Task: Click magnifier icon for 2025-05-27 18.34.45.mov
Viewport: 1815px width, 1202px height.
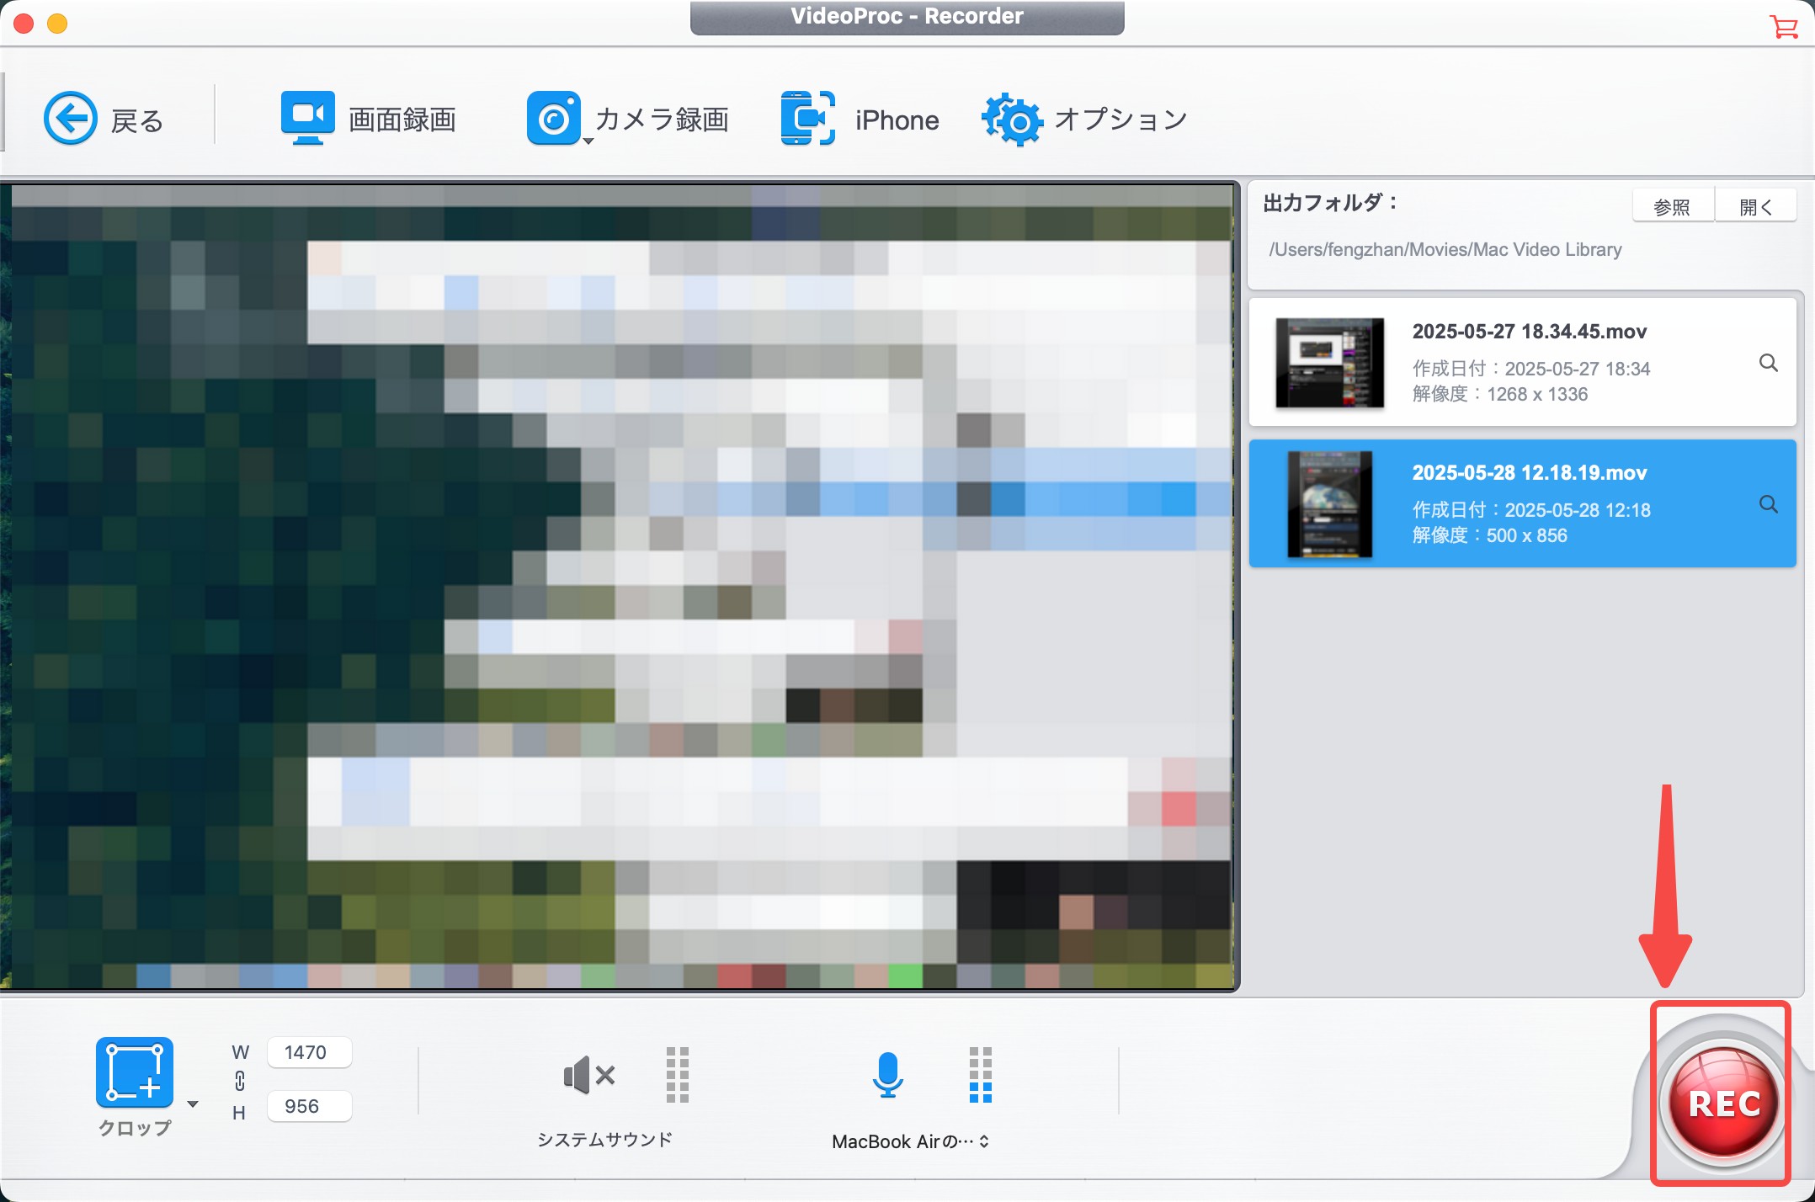Action: (1769, 363)
